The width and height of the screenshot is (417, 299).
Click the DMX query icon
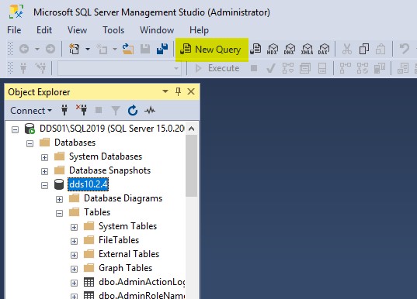[x=290, y=49]
